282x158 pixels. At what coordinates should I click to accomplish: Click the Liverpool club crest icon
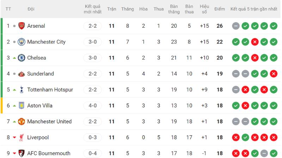tap(22, 137)
